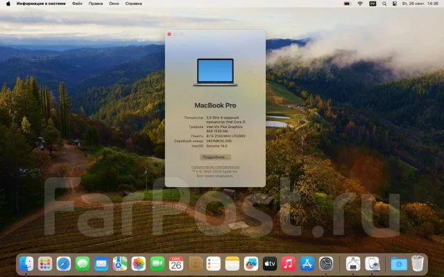This screenshot has height=277, width=444.
Task: Click the MacBook laptop image
Action: 215,72
